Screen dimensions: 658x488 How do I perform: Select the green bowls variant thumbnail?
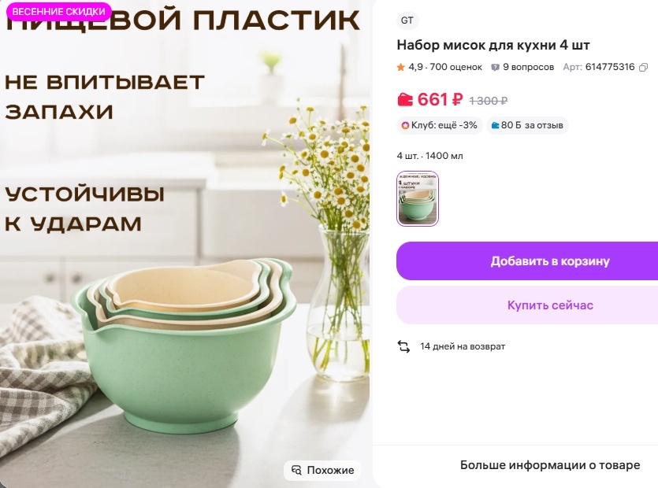point(418,198)
